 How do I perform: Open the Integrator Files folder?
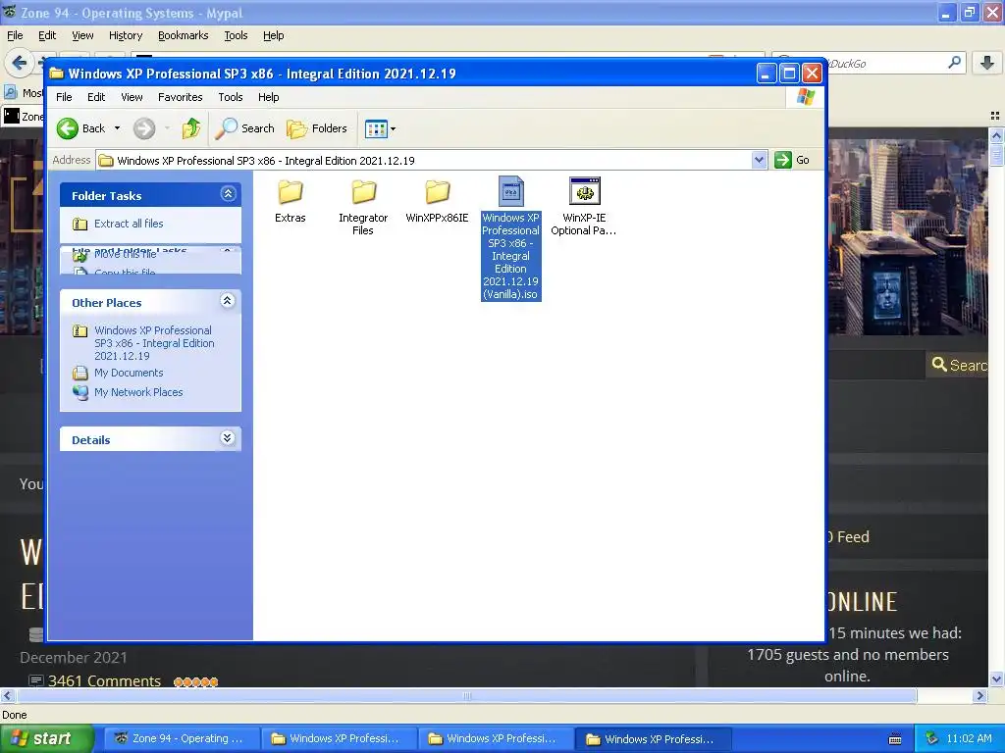pyautogui.click(x=363, y=207)
